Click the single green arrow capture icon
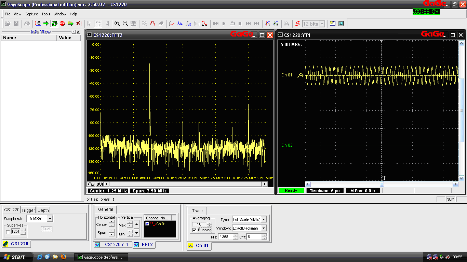The height and width of the screenshot is (262, 467). pos(46,24)
